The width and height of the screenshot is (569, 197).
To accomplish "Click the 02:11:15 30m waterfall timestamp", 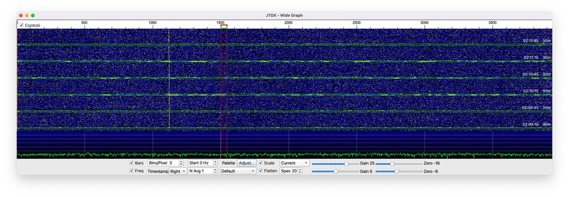I will click(x=536, y=57).
